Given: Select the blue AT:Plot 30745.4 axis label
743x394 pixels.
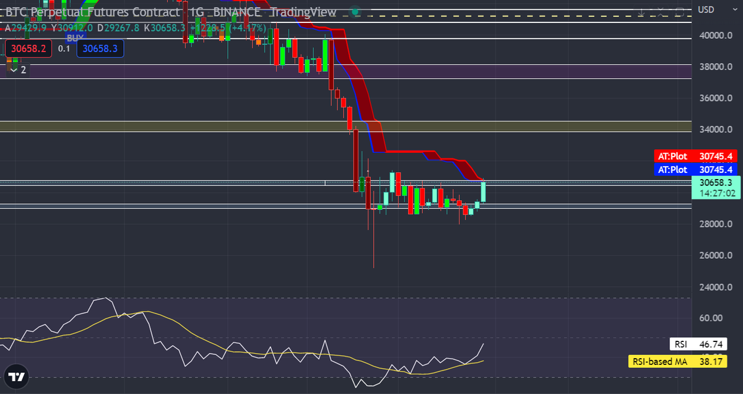Looking at the screenshot, I should 695,169.
